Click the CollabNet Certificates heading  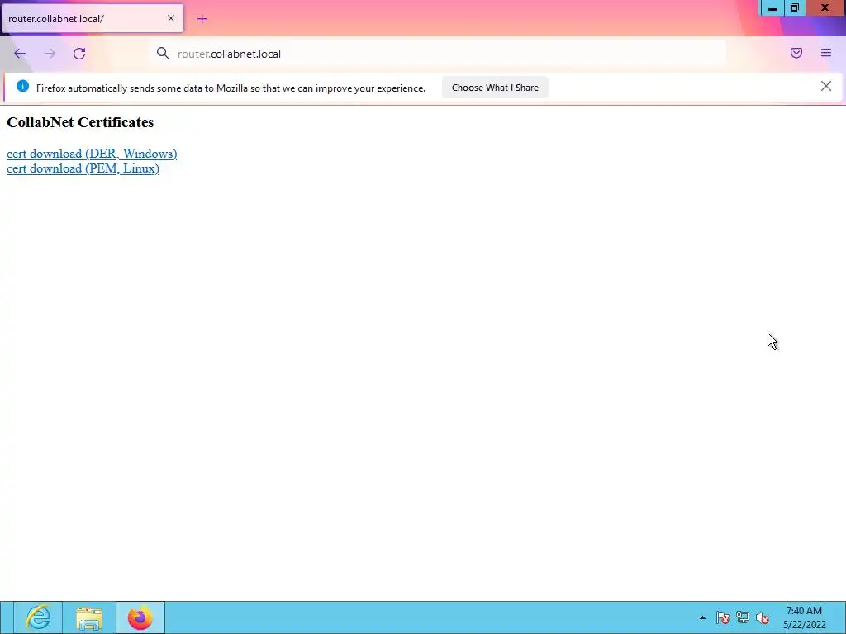[80, 122]
